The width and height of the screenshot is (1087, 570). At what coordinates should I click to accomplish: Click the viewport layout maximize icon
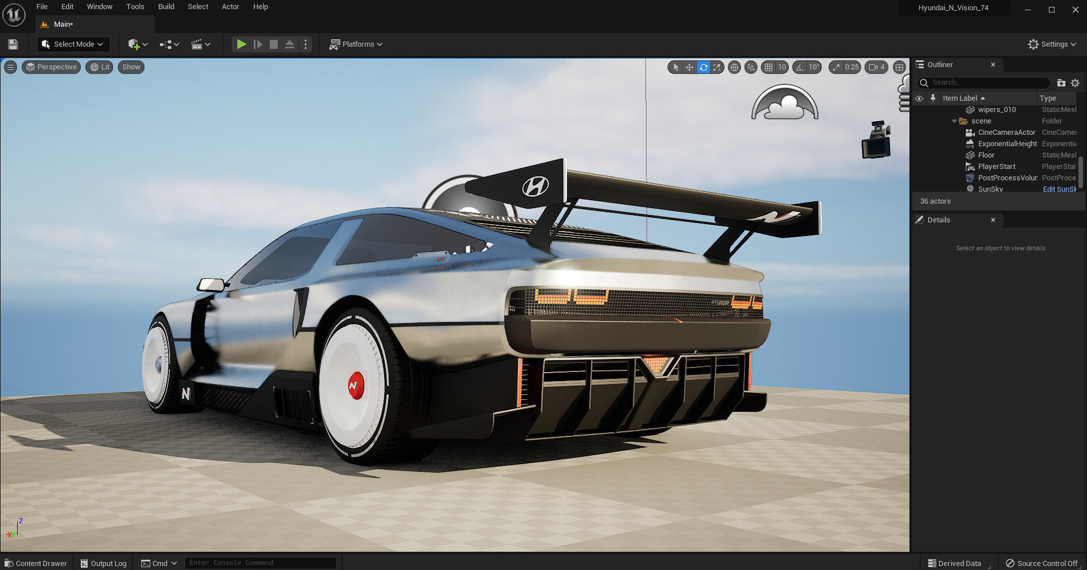[x=899, y=67]
